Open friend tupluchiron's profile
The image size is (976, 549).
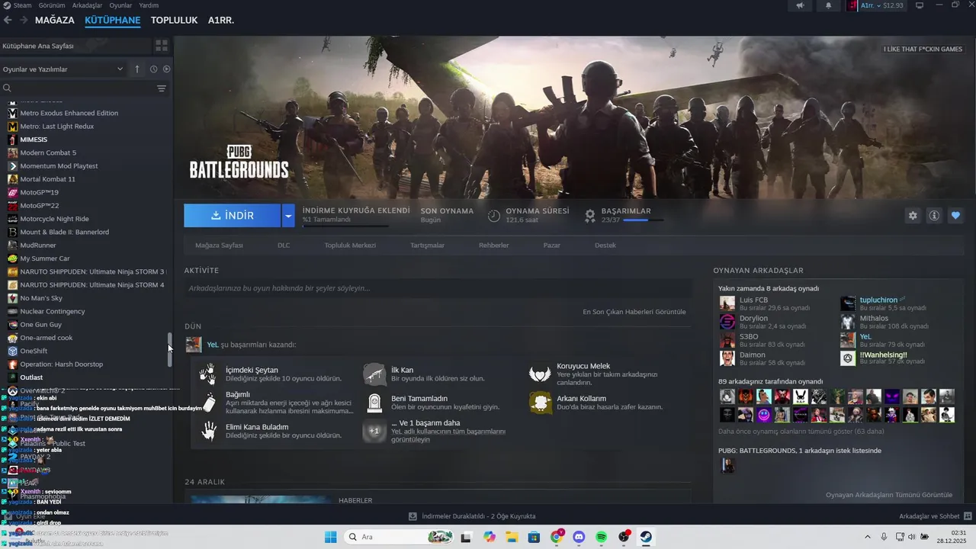click(878, 300)
